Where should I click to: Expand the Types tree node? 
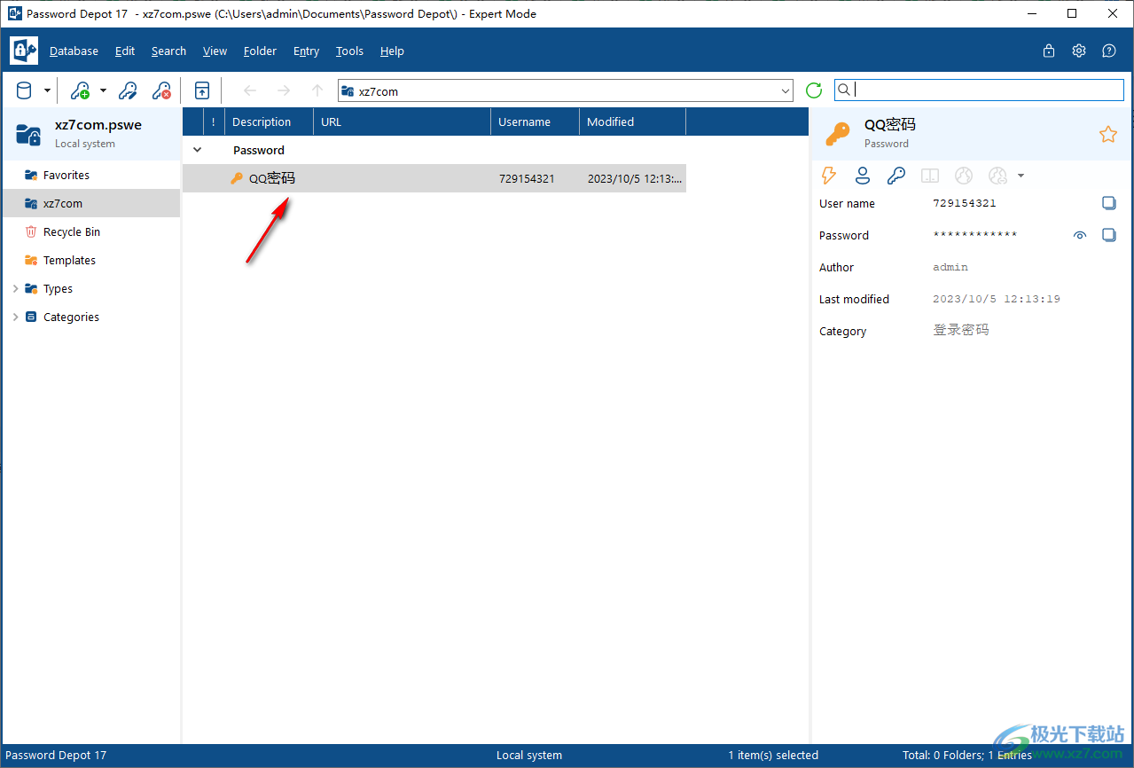tap(15, 288)
